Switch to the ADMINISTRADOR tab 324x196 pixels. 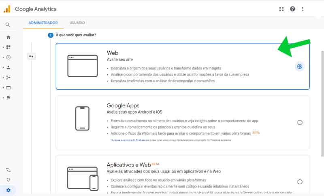click(43, 23)
